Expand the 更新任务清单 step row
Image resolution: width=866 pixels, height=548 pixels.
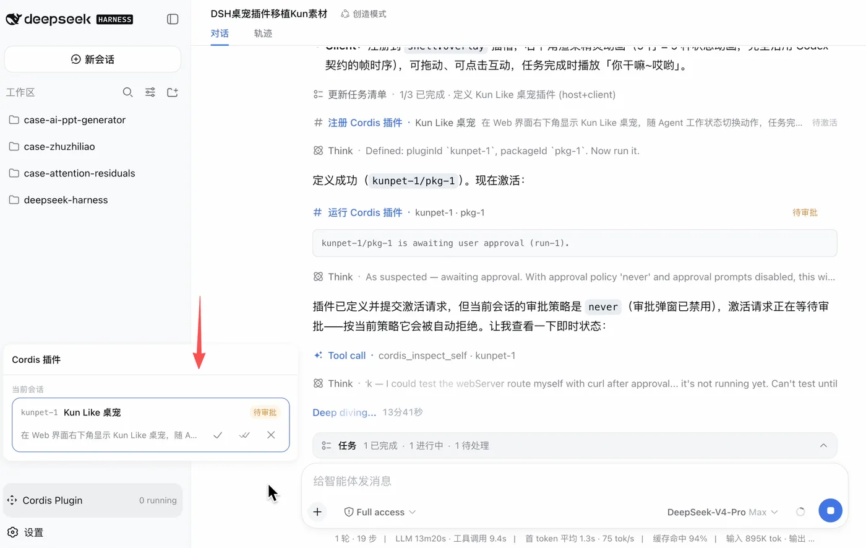coord(464,95)
